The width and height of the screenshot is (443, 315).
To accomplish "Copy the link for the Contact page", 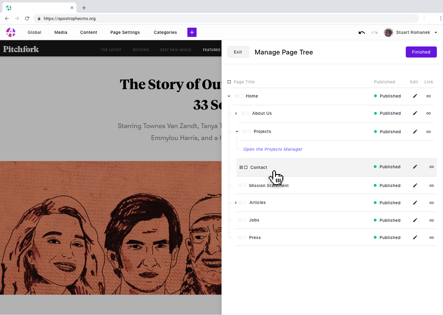I will click(x=431, y=167).
